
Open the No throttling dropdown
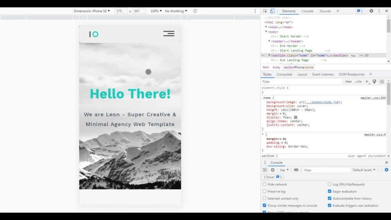pos(176,11)
